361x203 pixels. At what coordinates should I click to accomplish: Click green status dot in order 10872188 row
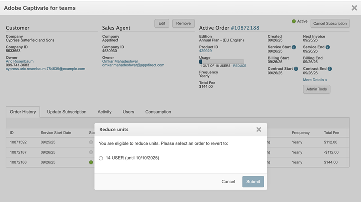coord(91,162)
